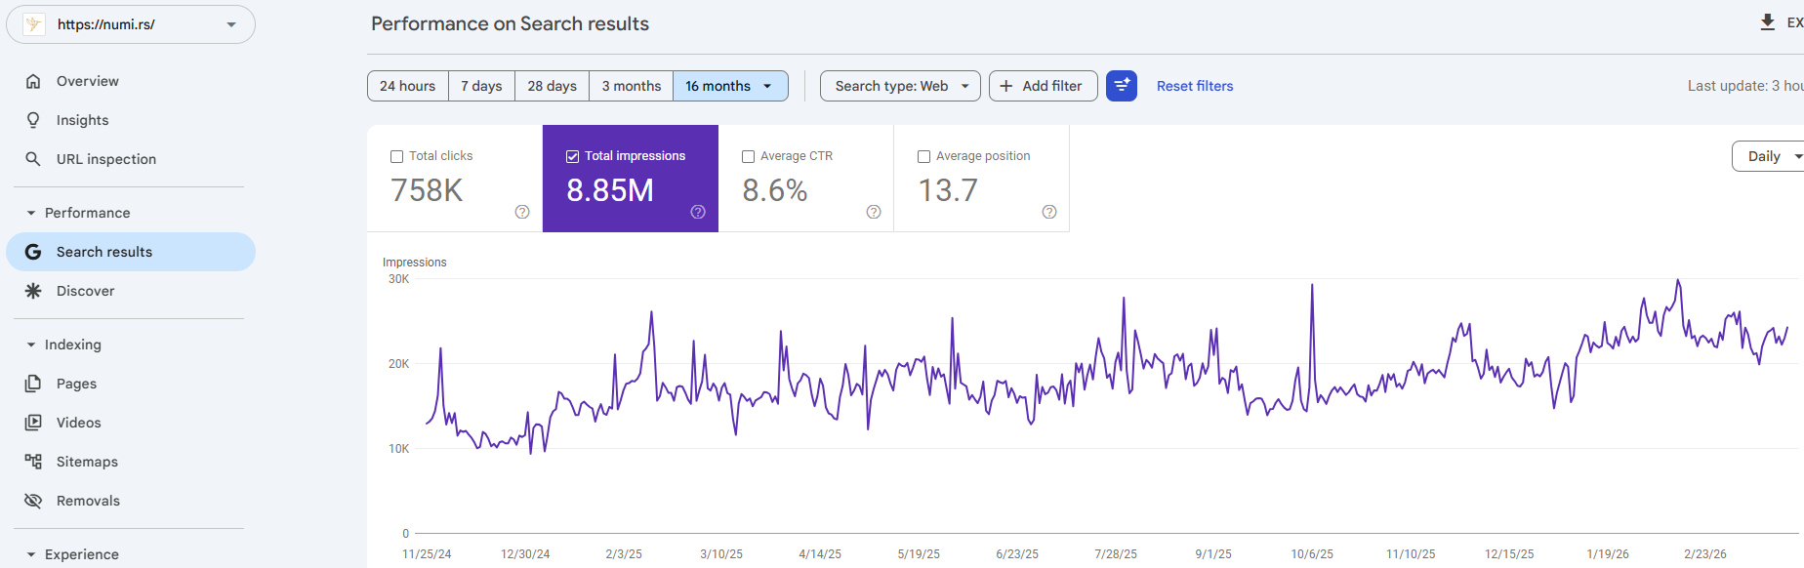Open the Removals page
Screen dimensions: 1804x568
88,501
